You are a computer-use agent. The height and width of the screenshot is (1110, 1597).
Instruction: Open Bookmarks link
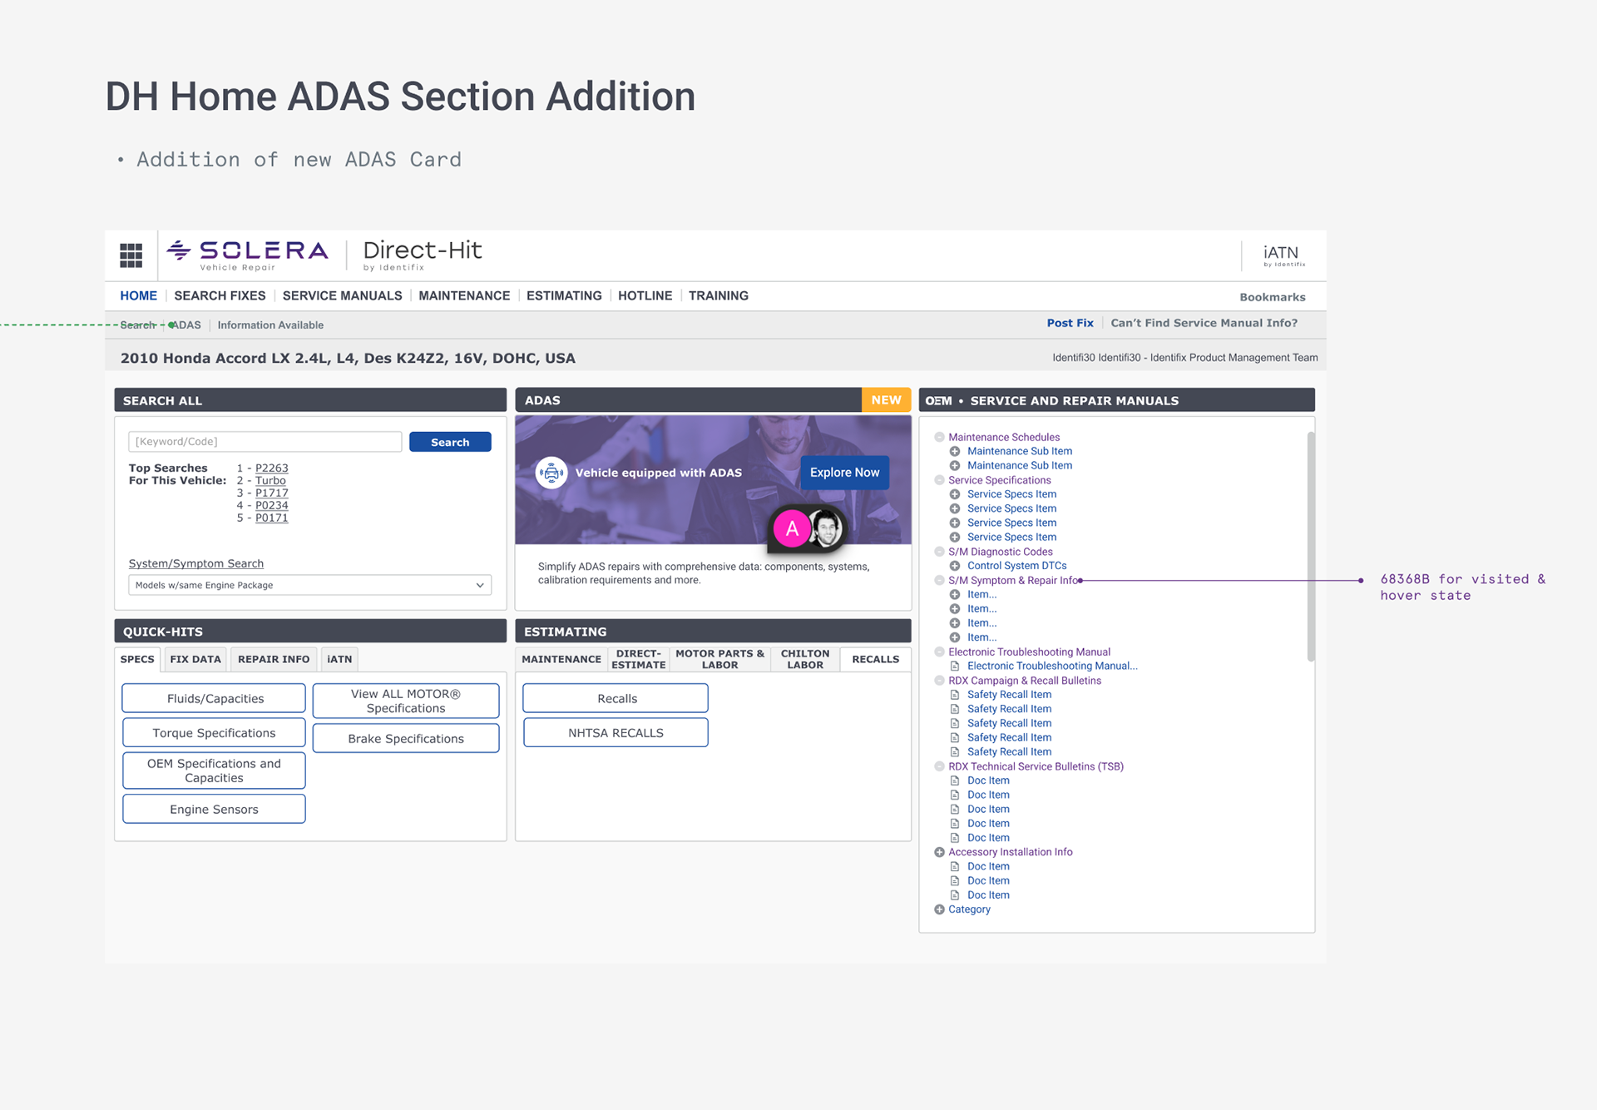click(1273, 297)
